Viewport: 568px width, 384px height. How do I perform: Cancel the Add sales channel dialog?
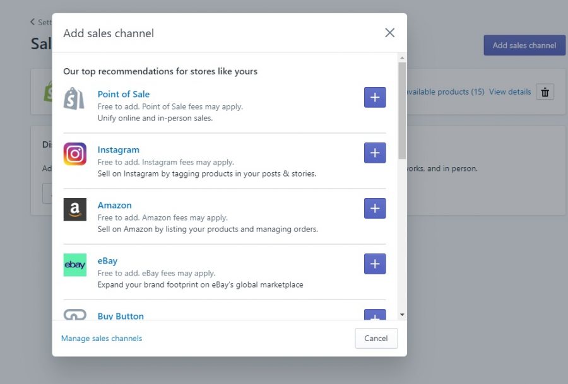click(x=376, y=339)
